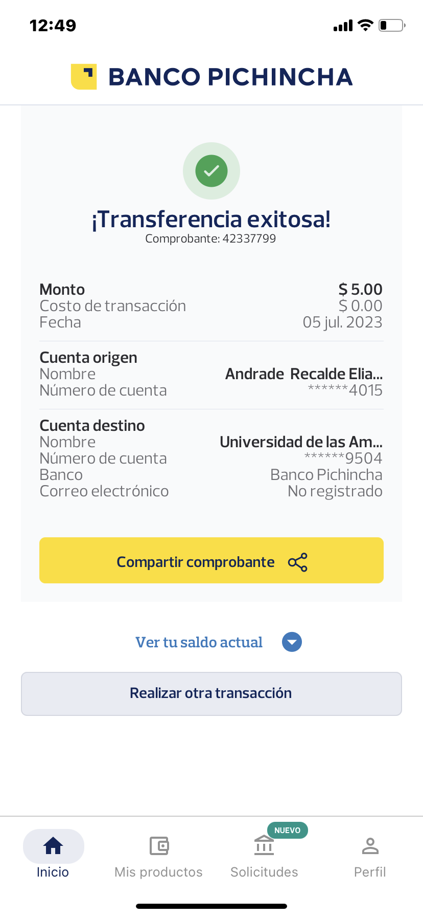Tap the battery icon in status bar
The width and height of the screenshot is (423, 917).
pyautogui.click(x=391, y=25)
